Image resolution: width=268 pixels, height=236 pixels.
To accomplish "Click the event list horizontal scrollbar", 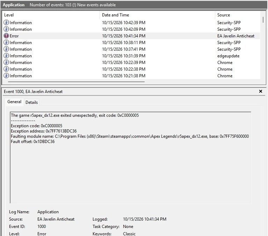I will (76, 82).
